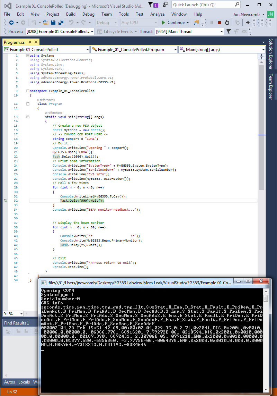This screenshot has height=396, width=277.
Task: Switch to the Locals tab
Action: click(x=24, y=382)
